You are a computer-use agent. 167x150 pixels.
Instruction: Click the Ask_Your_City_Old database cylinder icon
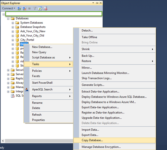(17, 36)
